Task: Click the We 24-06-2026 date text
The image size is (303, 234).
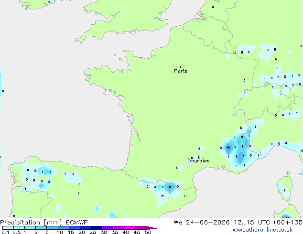Action: [x=202, y=223]
